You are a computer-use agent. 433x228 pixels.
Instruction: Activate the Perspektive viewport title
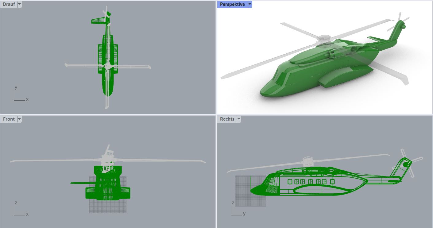click(232, 4)
